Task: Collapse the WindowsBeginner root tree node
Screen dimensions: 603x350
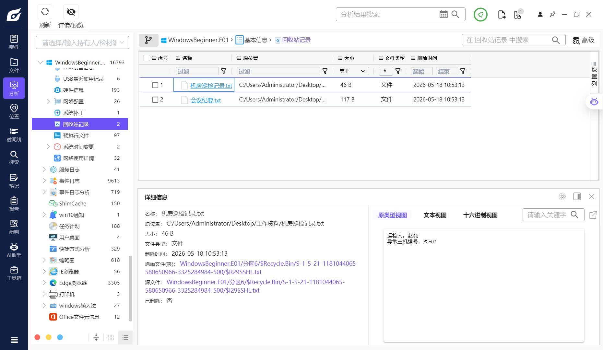Action: click(x=40, y=62)
